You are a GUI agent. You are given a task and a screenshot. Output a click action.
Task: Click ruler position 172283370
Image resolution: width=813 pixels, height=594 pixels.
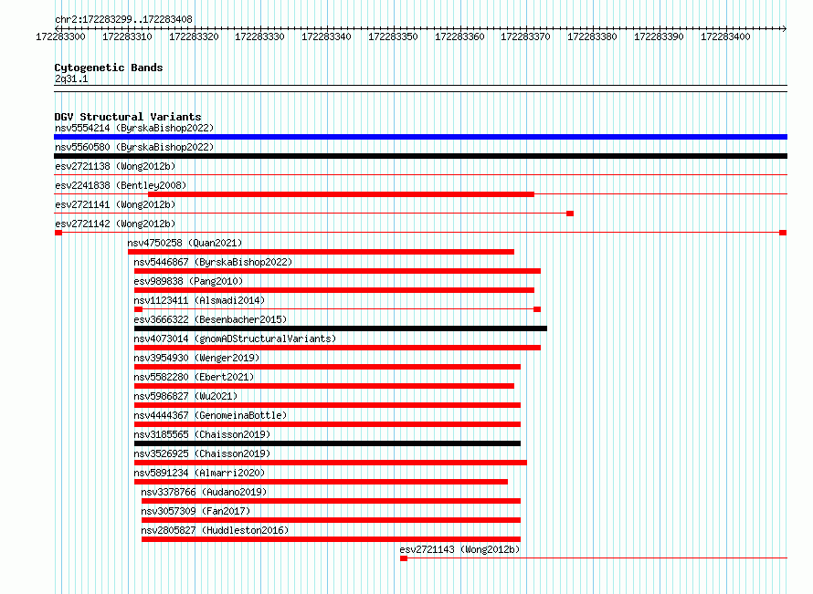pyautogui.click(x=525, y=36)
